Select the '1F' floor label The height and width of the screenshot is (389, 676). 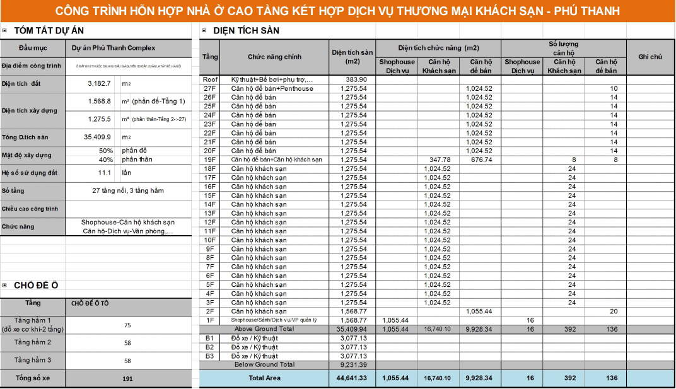(210, 320)
